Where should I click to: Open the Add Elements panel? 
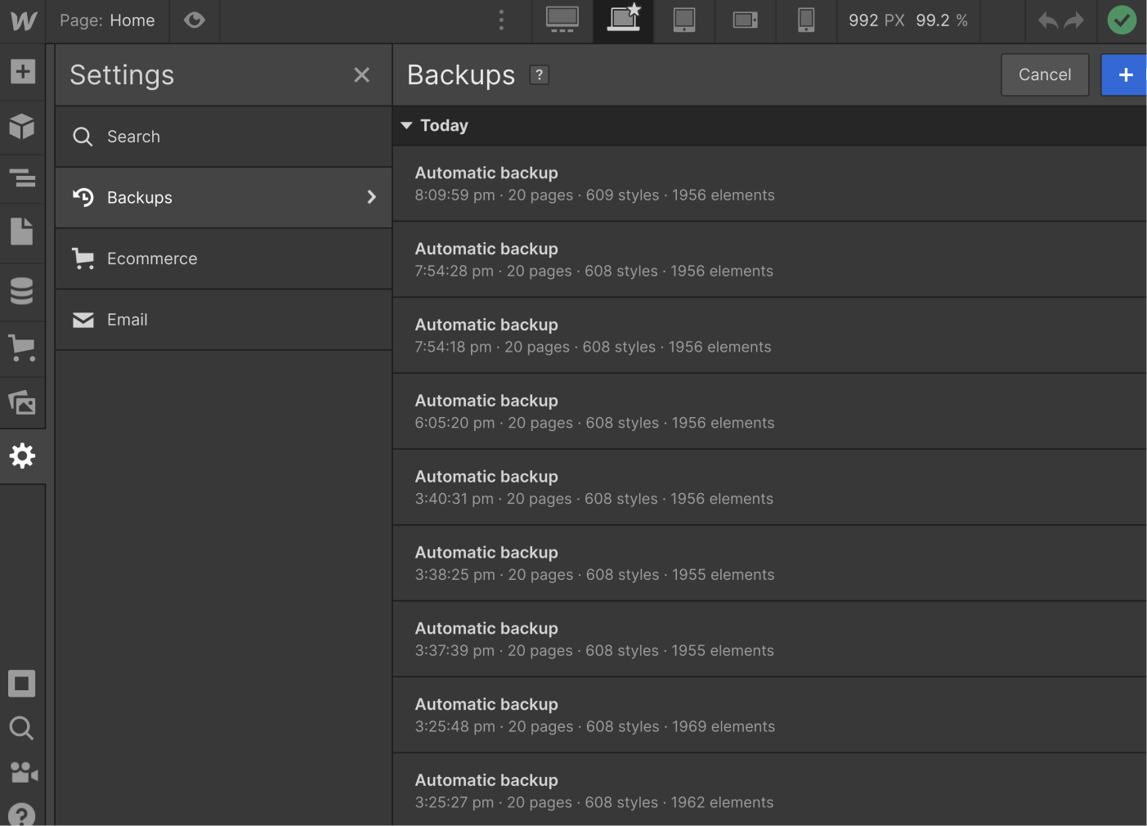[22, 72]
